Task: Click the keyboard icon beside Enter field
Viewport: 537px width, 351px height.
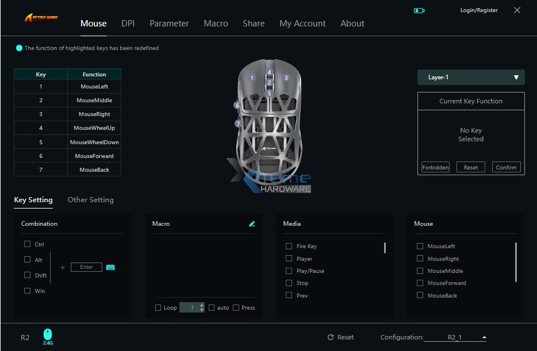Action: [110, 267]
